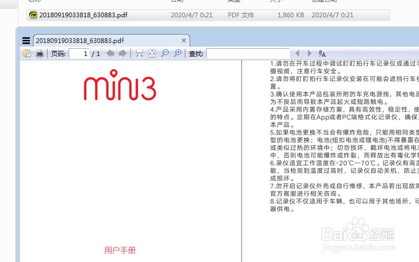Print the document with the printer icon
This screenshot has height=262, width=419.
coord(40,53)
